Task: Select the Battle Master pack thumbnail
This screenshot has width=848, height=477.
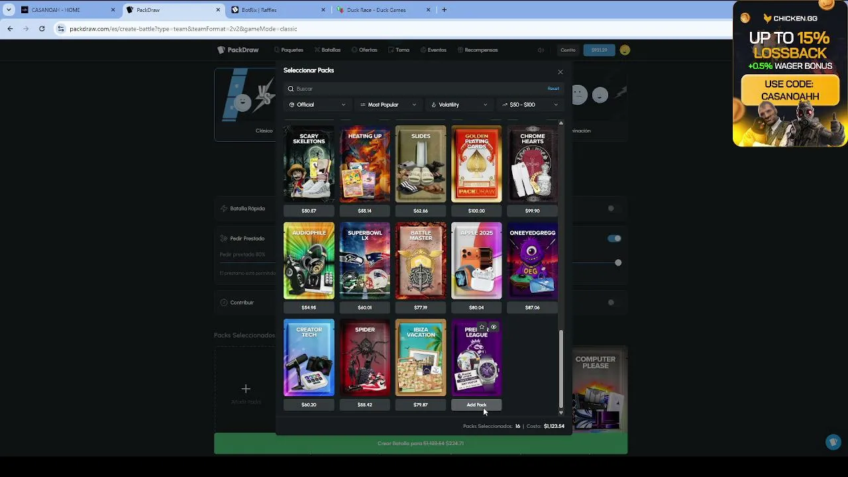Action: [x=421, y=261]
